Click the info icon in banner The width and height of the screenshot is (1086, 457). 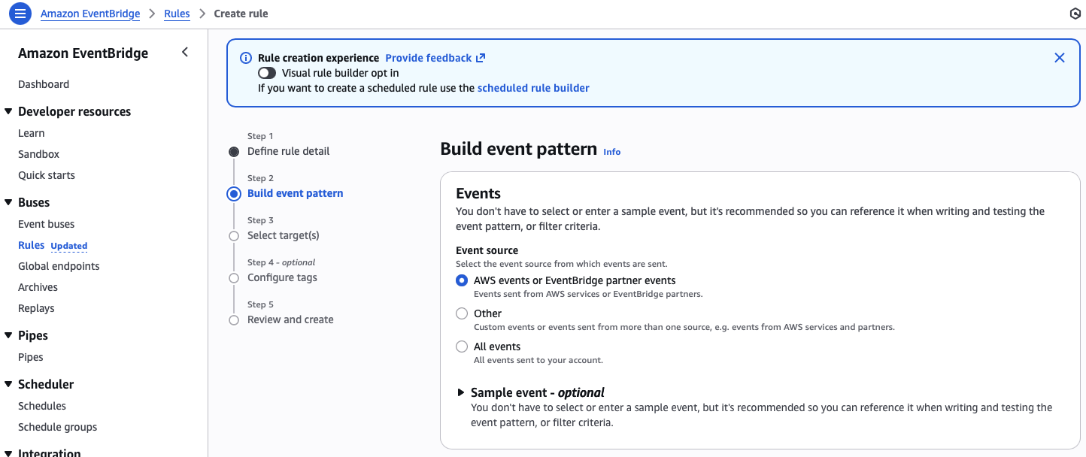(245, 59)
